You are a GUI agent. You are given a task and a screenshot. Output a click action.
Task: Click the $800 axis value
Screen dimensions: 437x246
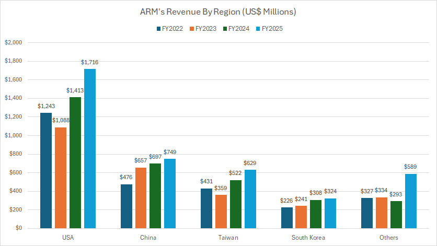tap(16, 154)
